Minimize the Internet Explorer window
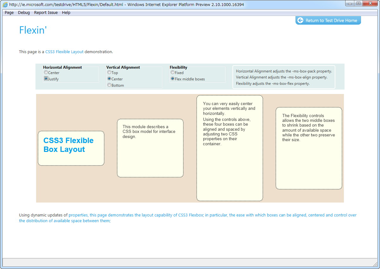This screenshot has height=269, width=380. [350, 3]
